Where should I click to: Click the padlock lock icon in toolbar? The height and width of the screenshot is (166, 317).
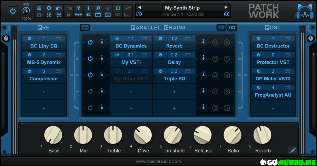point(108,8)
